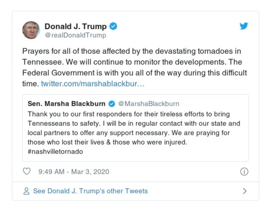Click the @MarshaBlackburn handle
This screenshot has width=271, height=213.
[149, 104]
